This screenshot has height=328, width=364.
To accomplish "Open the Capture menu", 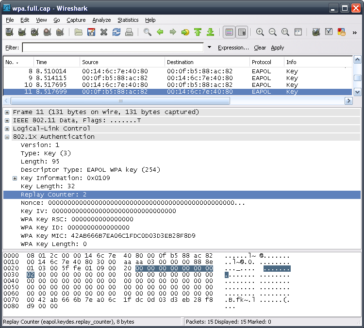I will (76, 20).
